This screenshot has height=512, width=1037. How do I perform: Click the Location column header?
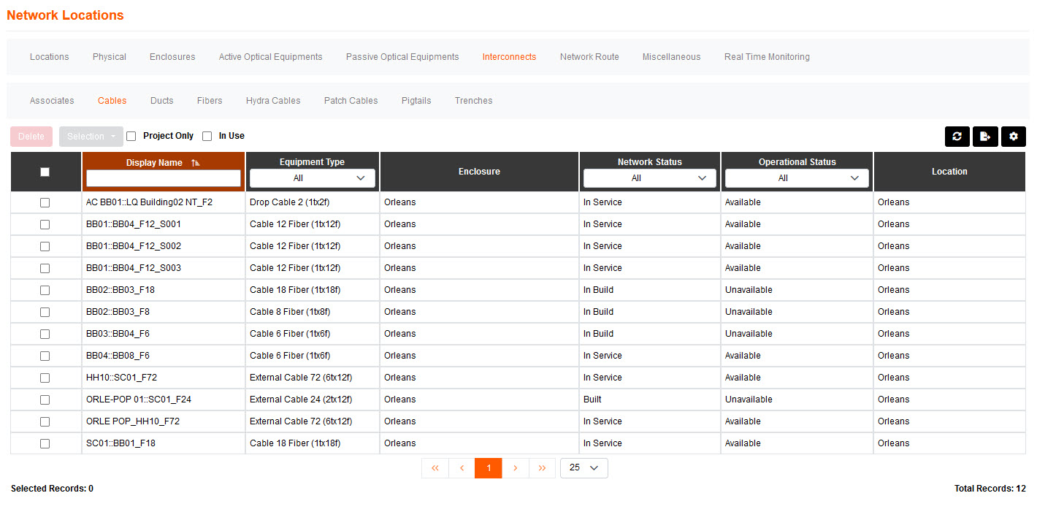point(949,172)
